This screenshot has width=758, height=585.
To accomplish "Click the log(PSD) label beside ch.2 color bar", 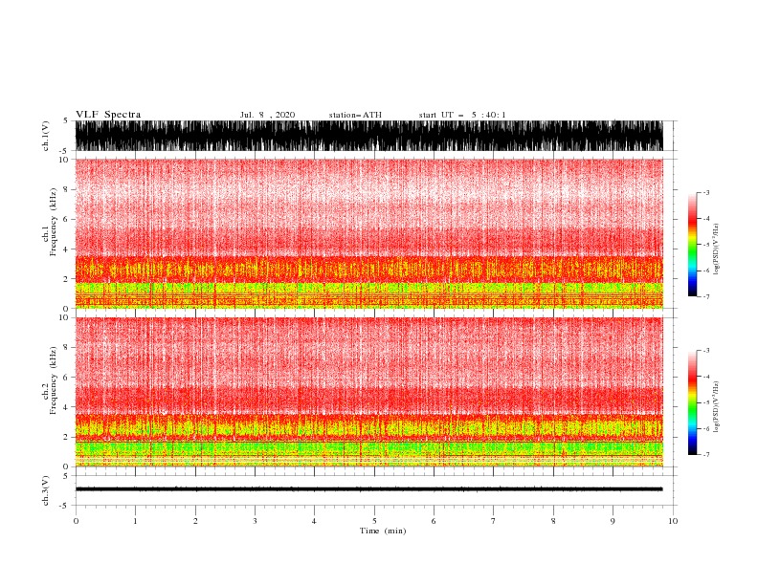I will click(716, 407).
